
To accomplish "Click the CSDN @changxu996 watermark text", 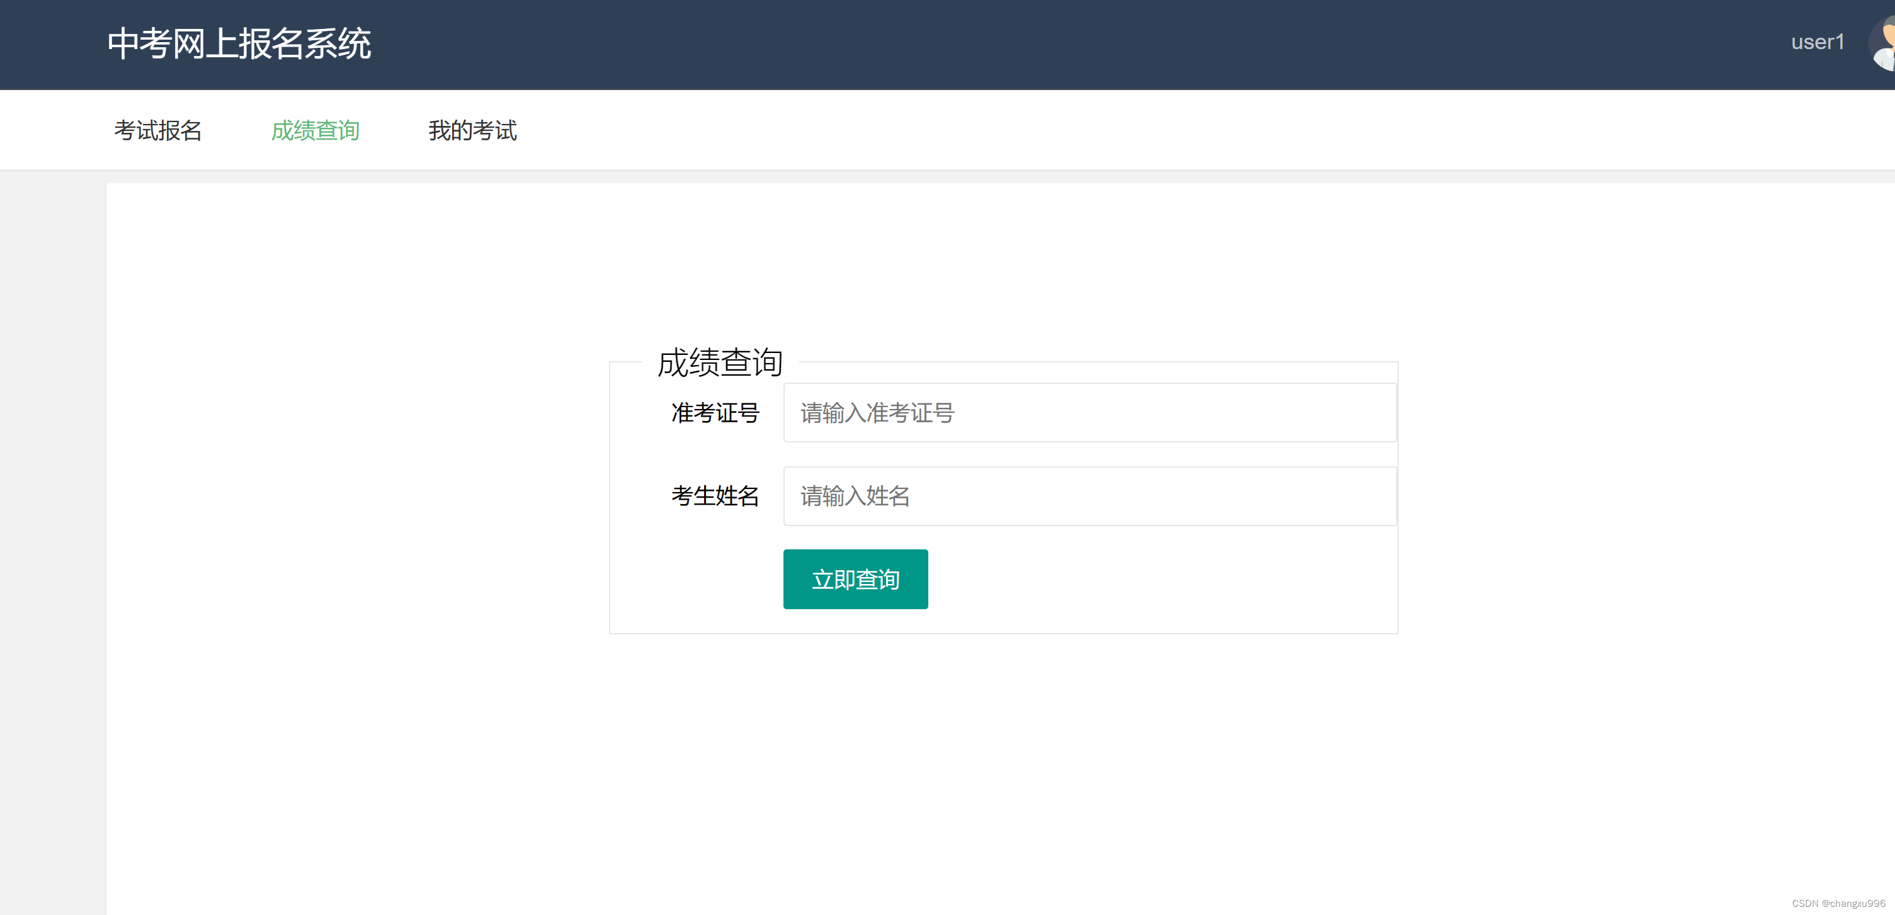I will (x=1838, y=903).
